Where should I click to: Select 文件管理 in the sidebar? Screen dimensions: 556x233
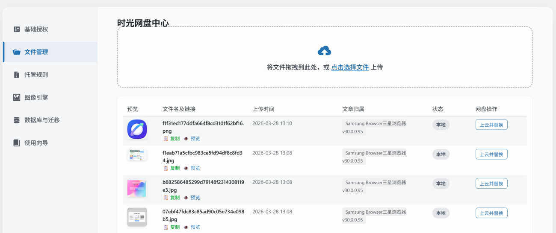[x=36, y=52]
